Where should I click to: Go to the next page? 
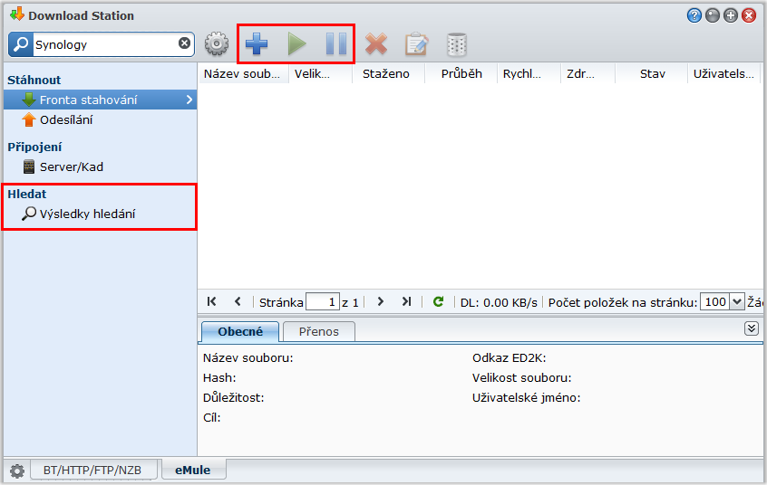click(381, 301)
